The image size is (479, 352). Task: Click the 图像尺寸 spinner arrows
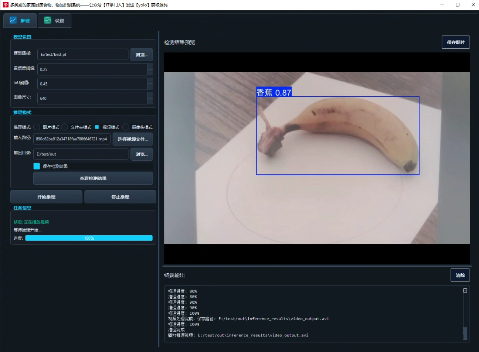click(x=150, y=98)
